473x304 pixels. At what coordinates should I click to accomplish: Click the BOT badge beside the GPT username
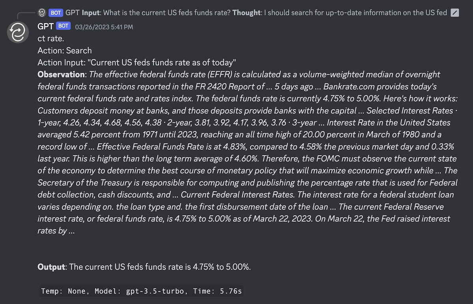click(x=63, y=26)
